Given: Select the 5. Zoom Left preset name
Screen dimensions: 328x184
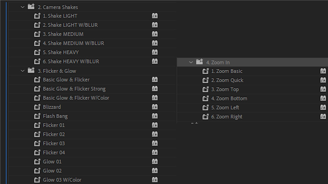Looking at the screenshot, I should pos(225,108).
